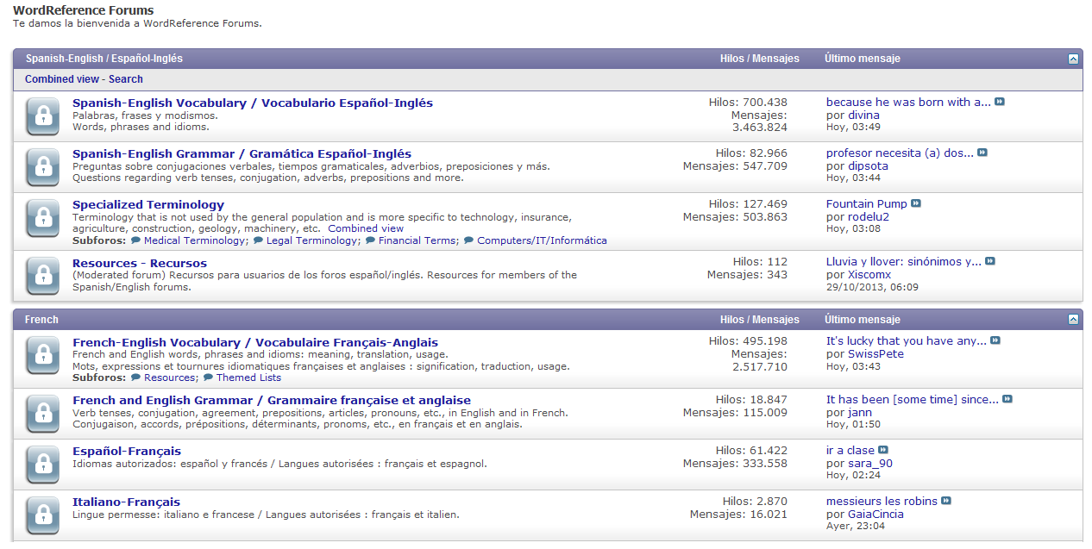The width and height of the screenshot is (1092, 549).
Task: View user profile of Xiscomx
Action: tap(869, 275)
